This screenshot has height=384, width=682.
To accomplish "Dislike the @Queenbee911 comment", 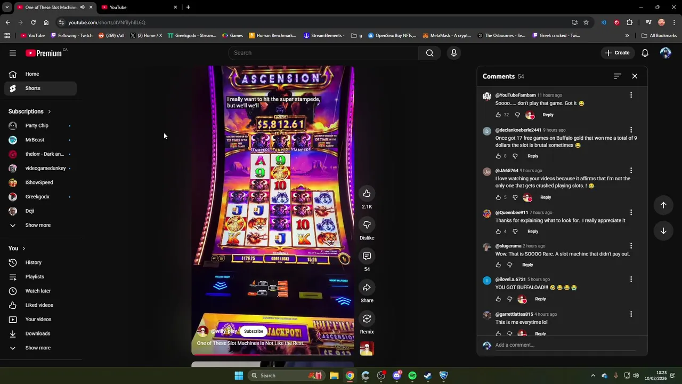I will point(515,231).
